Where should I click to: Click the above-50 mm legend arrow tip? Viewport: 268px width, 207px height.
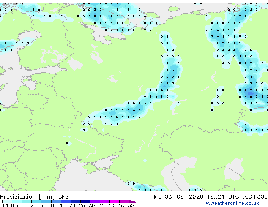tap(134, 202)
